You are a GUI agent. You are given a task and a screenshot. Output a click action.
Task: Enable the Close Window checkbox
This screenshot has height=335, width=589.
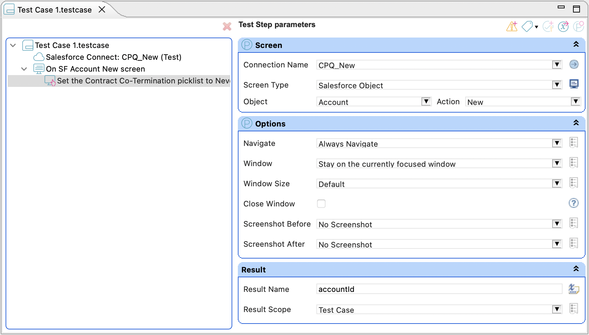[x=321, y=204]
